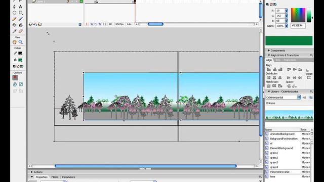Screen dimensions: 324x182
Task: Select the Text tool
Action: [x=20, y=7]
